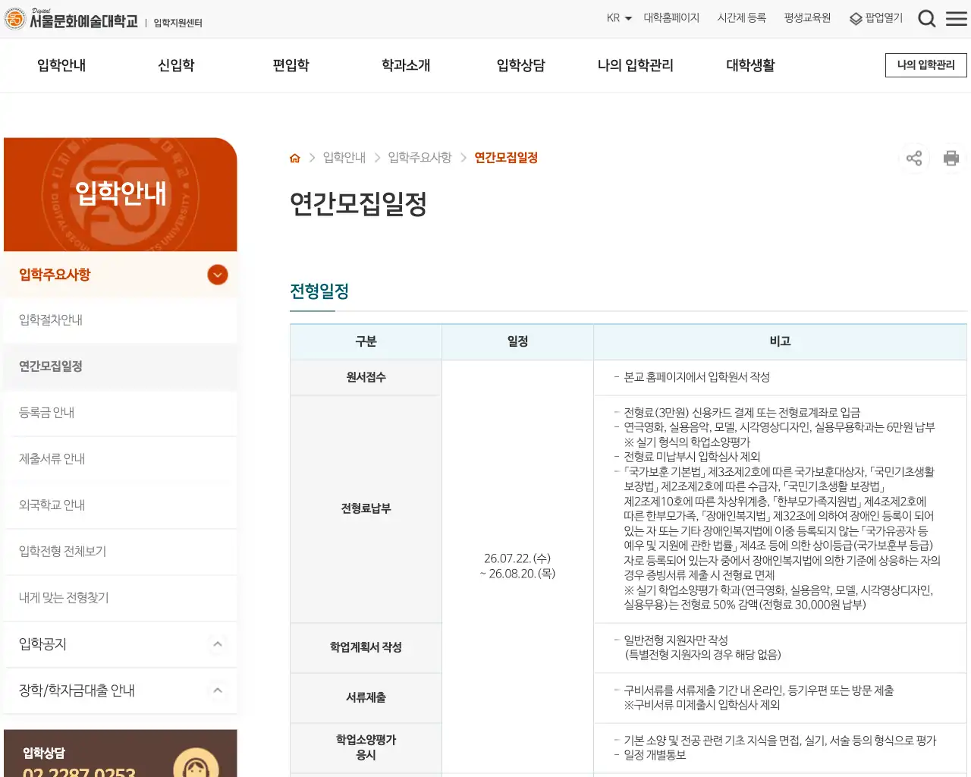Click the share icon button
971x777 pixels.
(x=914, y=158)
